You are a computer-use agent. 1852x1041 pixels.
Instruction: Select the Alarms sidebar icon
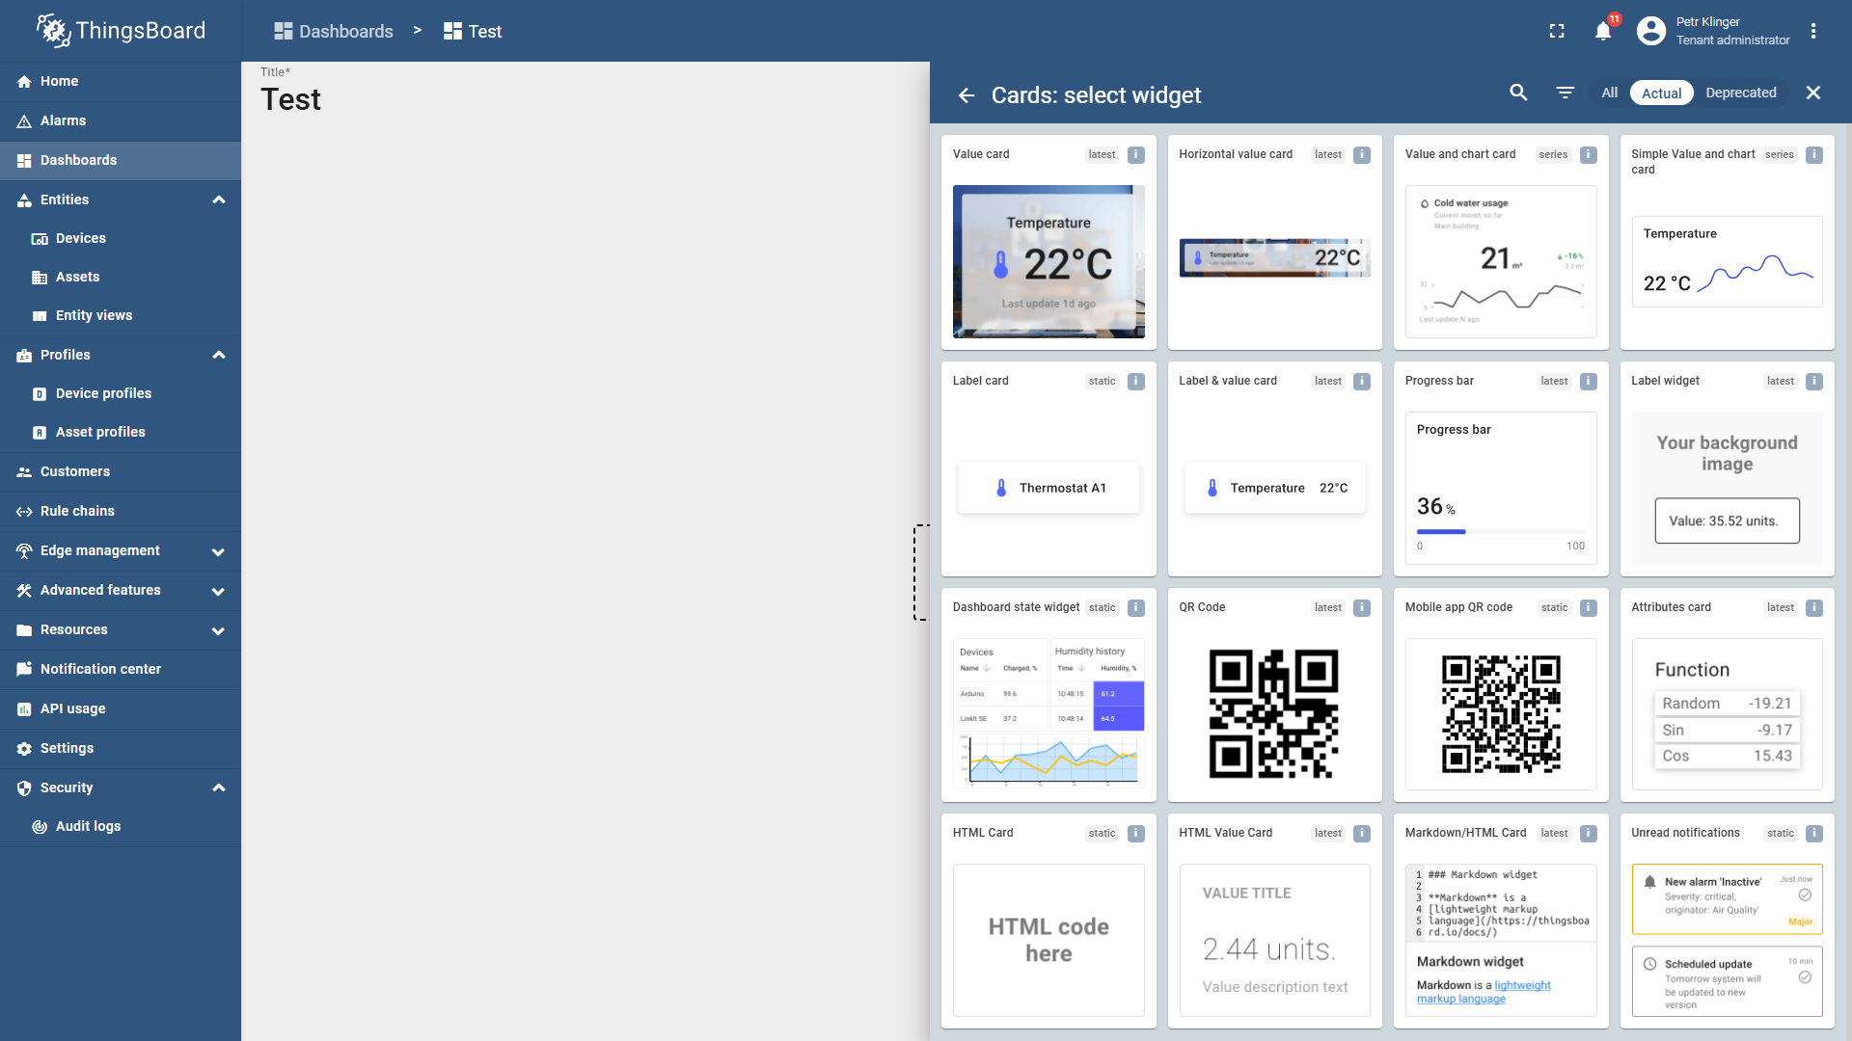pyautogui.click(x=23, y=120)
